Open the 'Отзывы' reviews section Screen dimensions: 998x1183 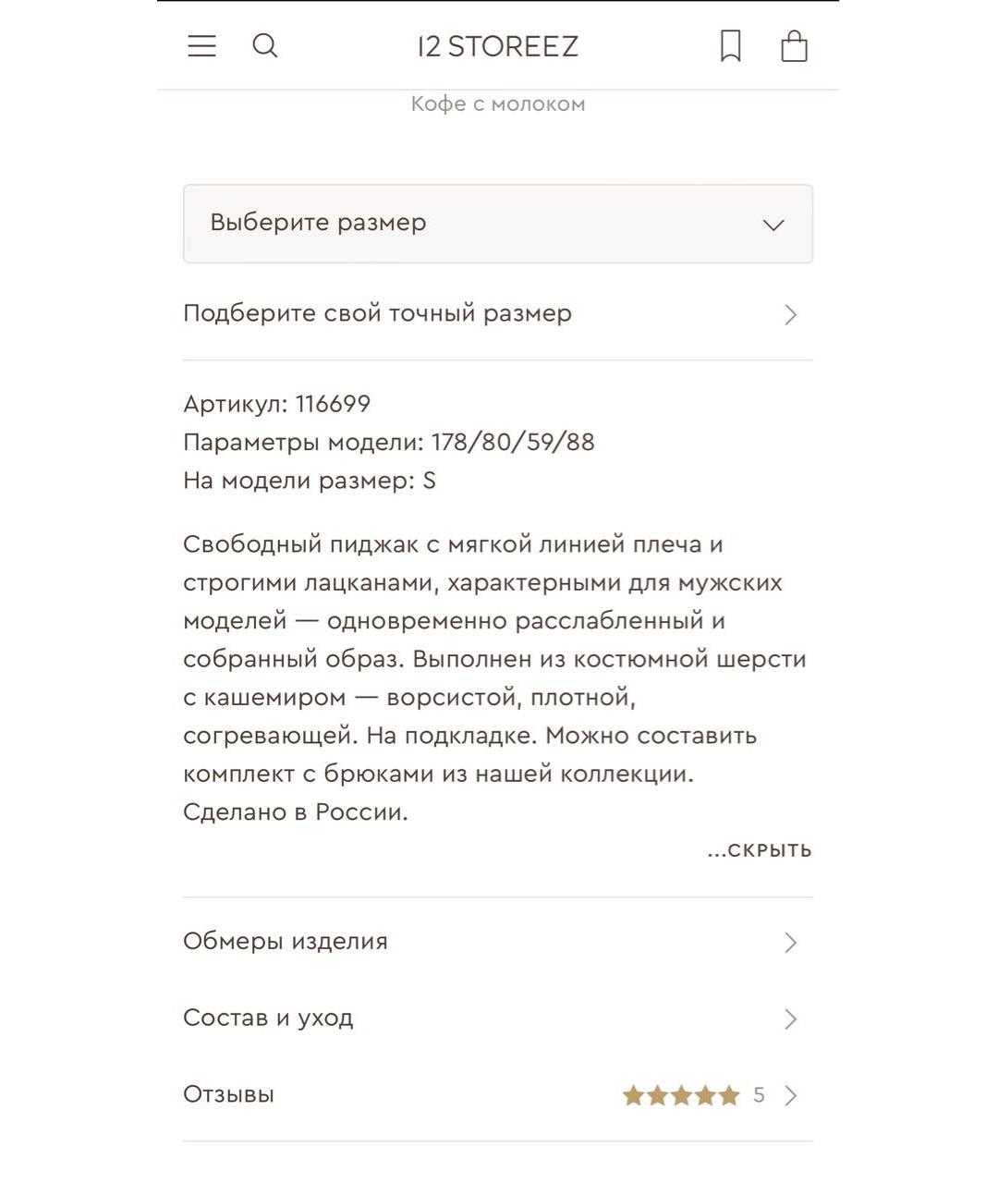(498, 1095)
